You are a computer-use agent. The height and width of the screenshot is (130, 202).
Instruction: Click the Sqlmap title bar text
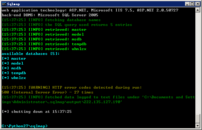pos(13,4)
